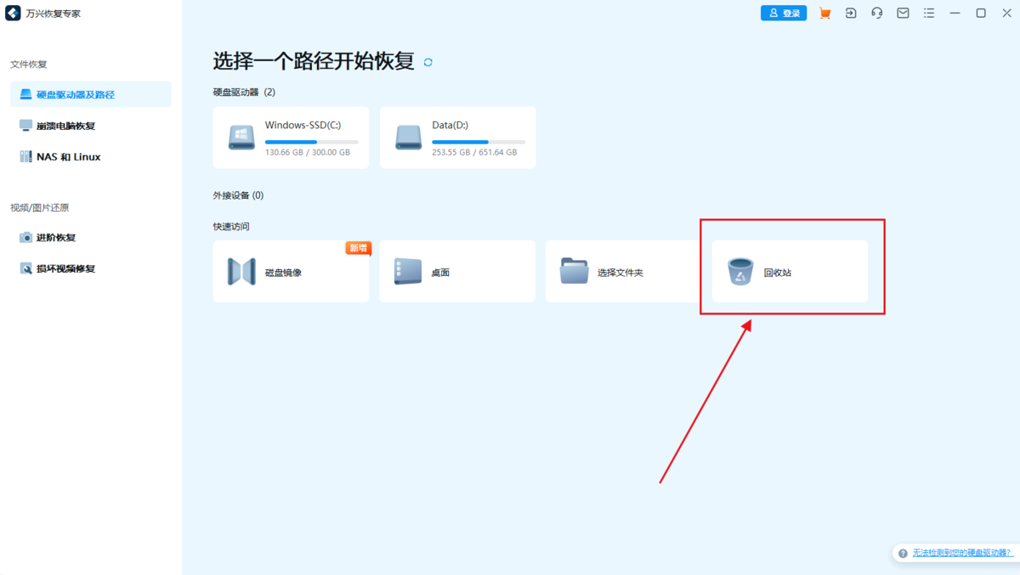Open the shopping cart
The width and height of the screenshot is (1020, 575).
[x=824, y=13]
